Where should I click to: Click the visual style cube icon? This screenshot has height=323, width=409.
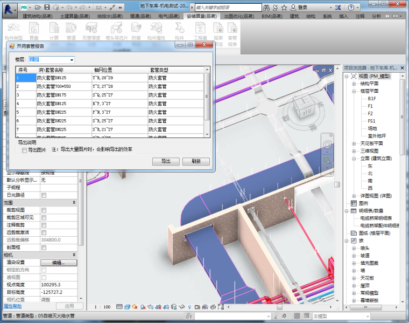(x=128, y=307)
